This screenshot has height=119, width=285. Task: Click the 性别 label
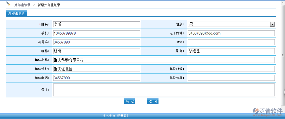(180, 24)
